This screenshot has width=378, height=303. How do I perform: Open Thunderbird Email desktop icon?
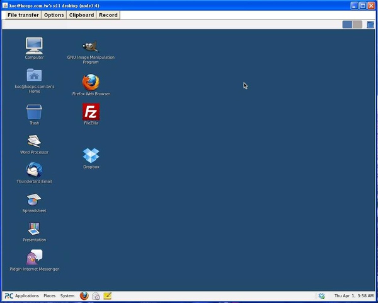coord(34,170)
